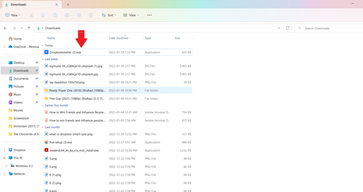Click the Dropbox icon in navigation pane
Image resolution: width=363 pixels, height=192 pixels.
click(x=10, y=150)
